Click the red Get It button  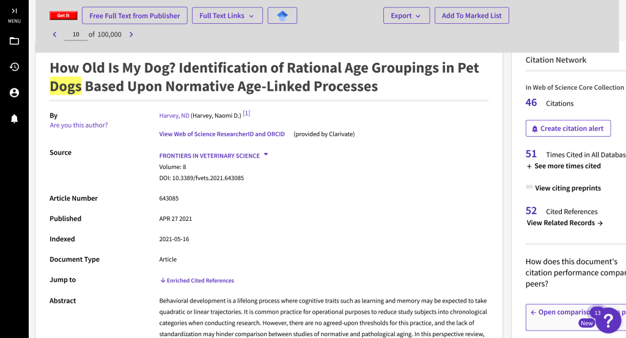click(x=63, y=15)
